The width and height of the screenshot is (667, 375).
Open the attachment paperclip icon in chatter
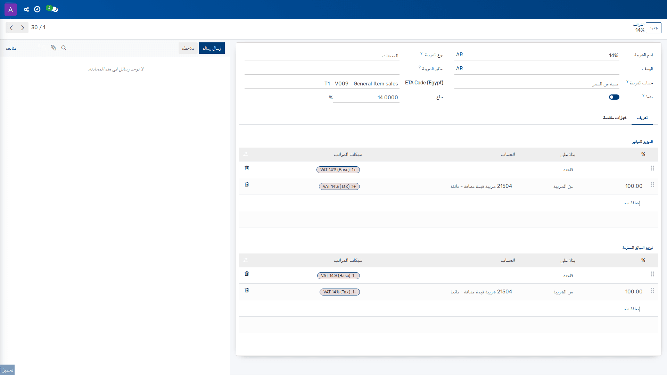(53, 48)
